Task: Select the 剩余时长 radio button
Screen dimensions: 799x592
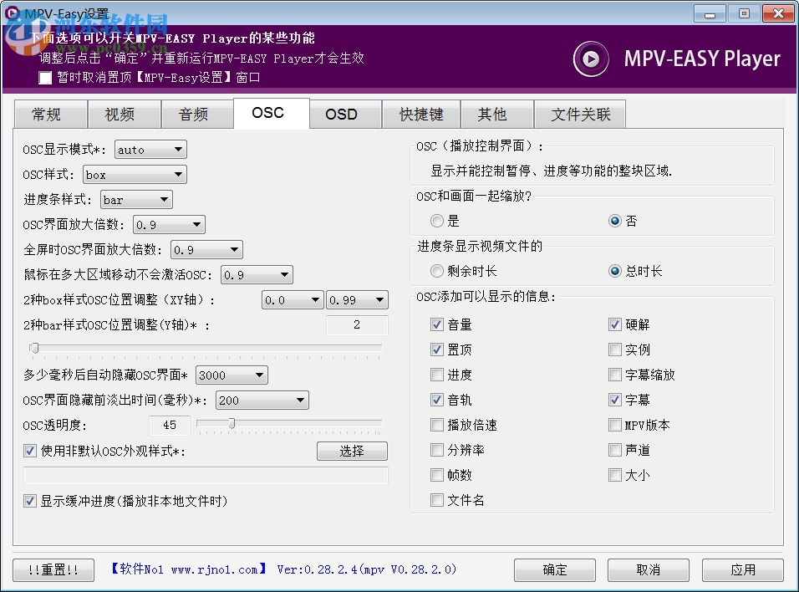Action: pos(437,270)
